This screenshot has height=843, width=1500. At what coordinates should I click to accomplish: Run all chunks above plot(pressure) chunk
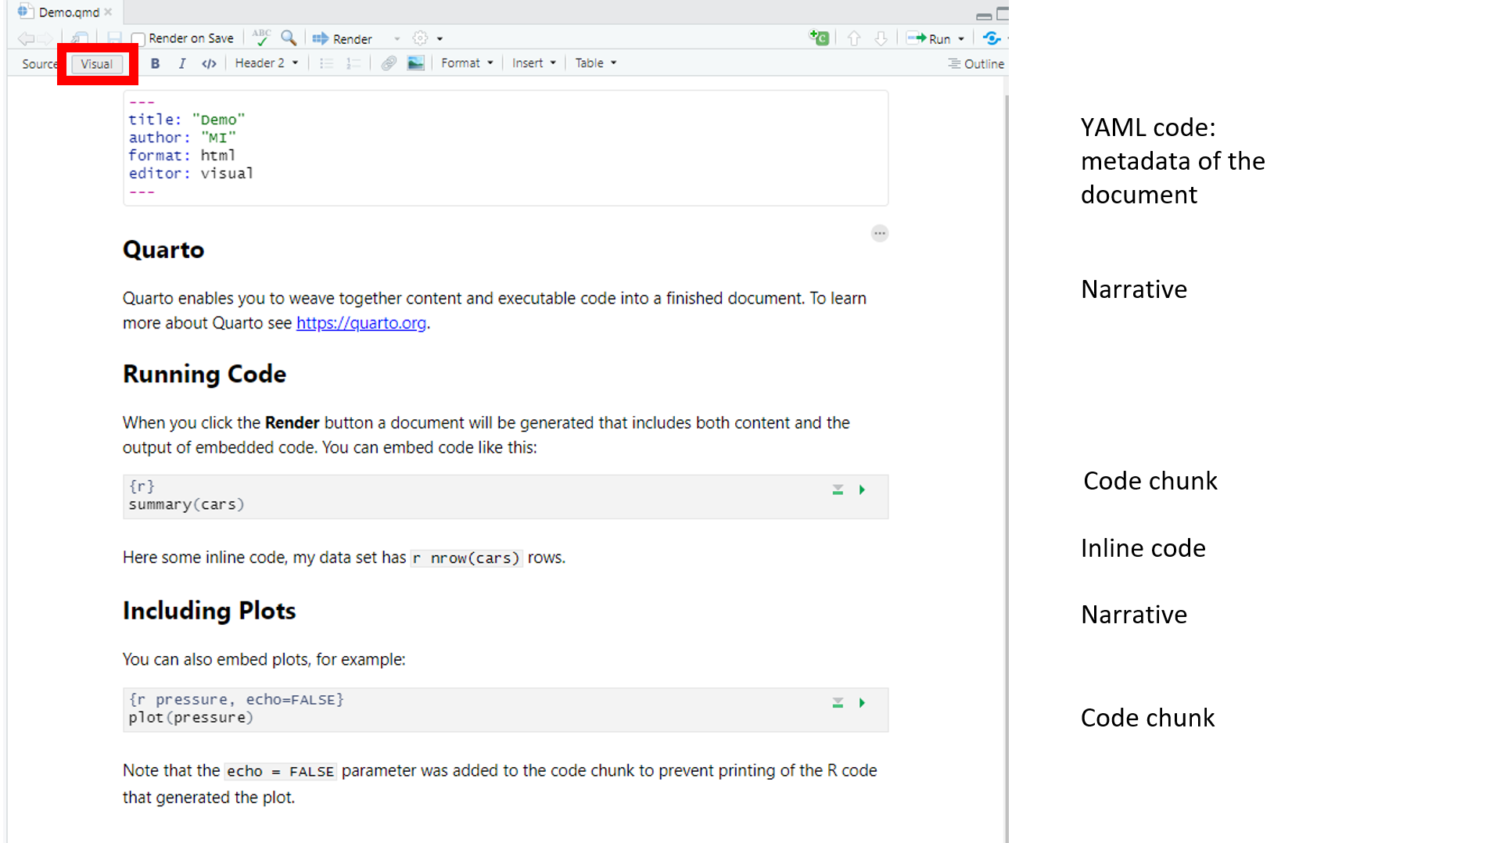tap(838, 703)
